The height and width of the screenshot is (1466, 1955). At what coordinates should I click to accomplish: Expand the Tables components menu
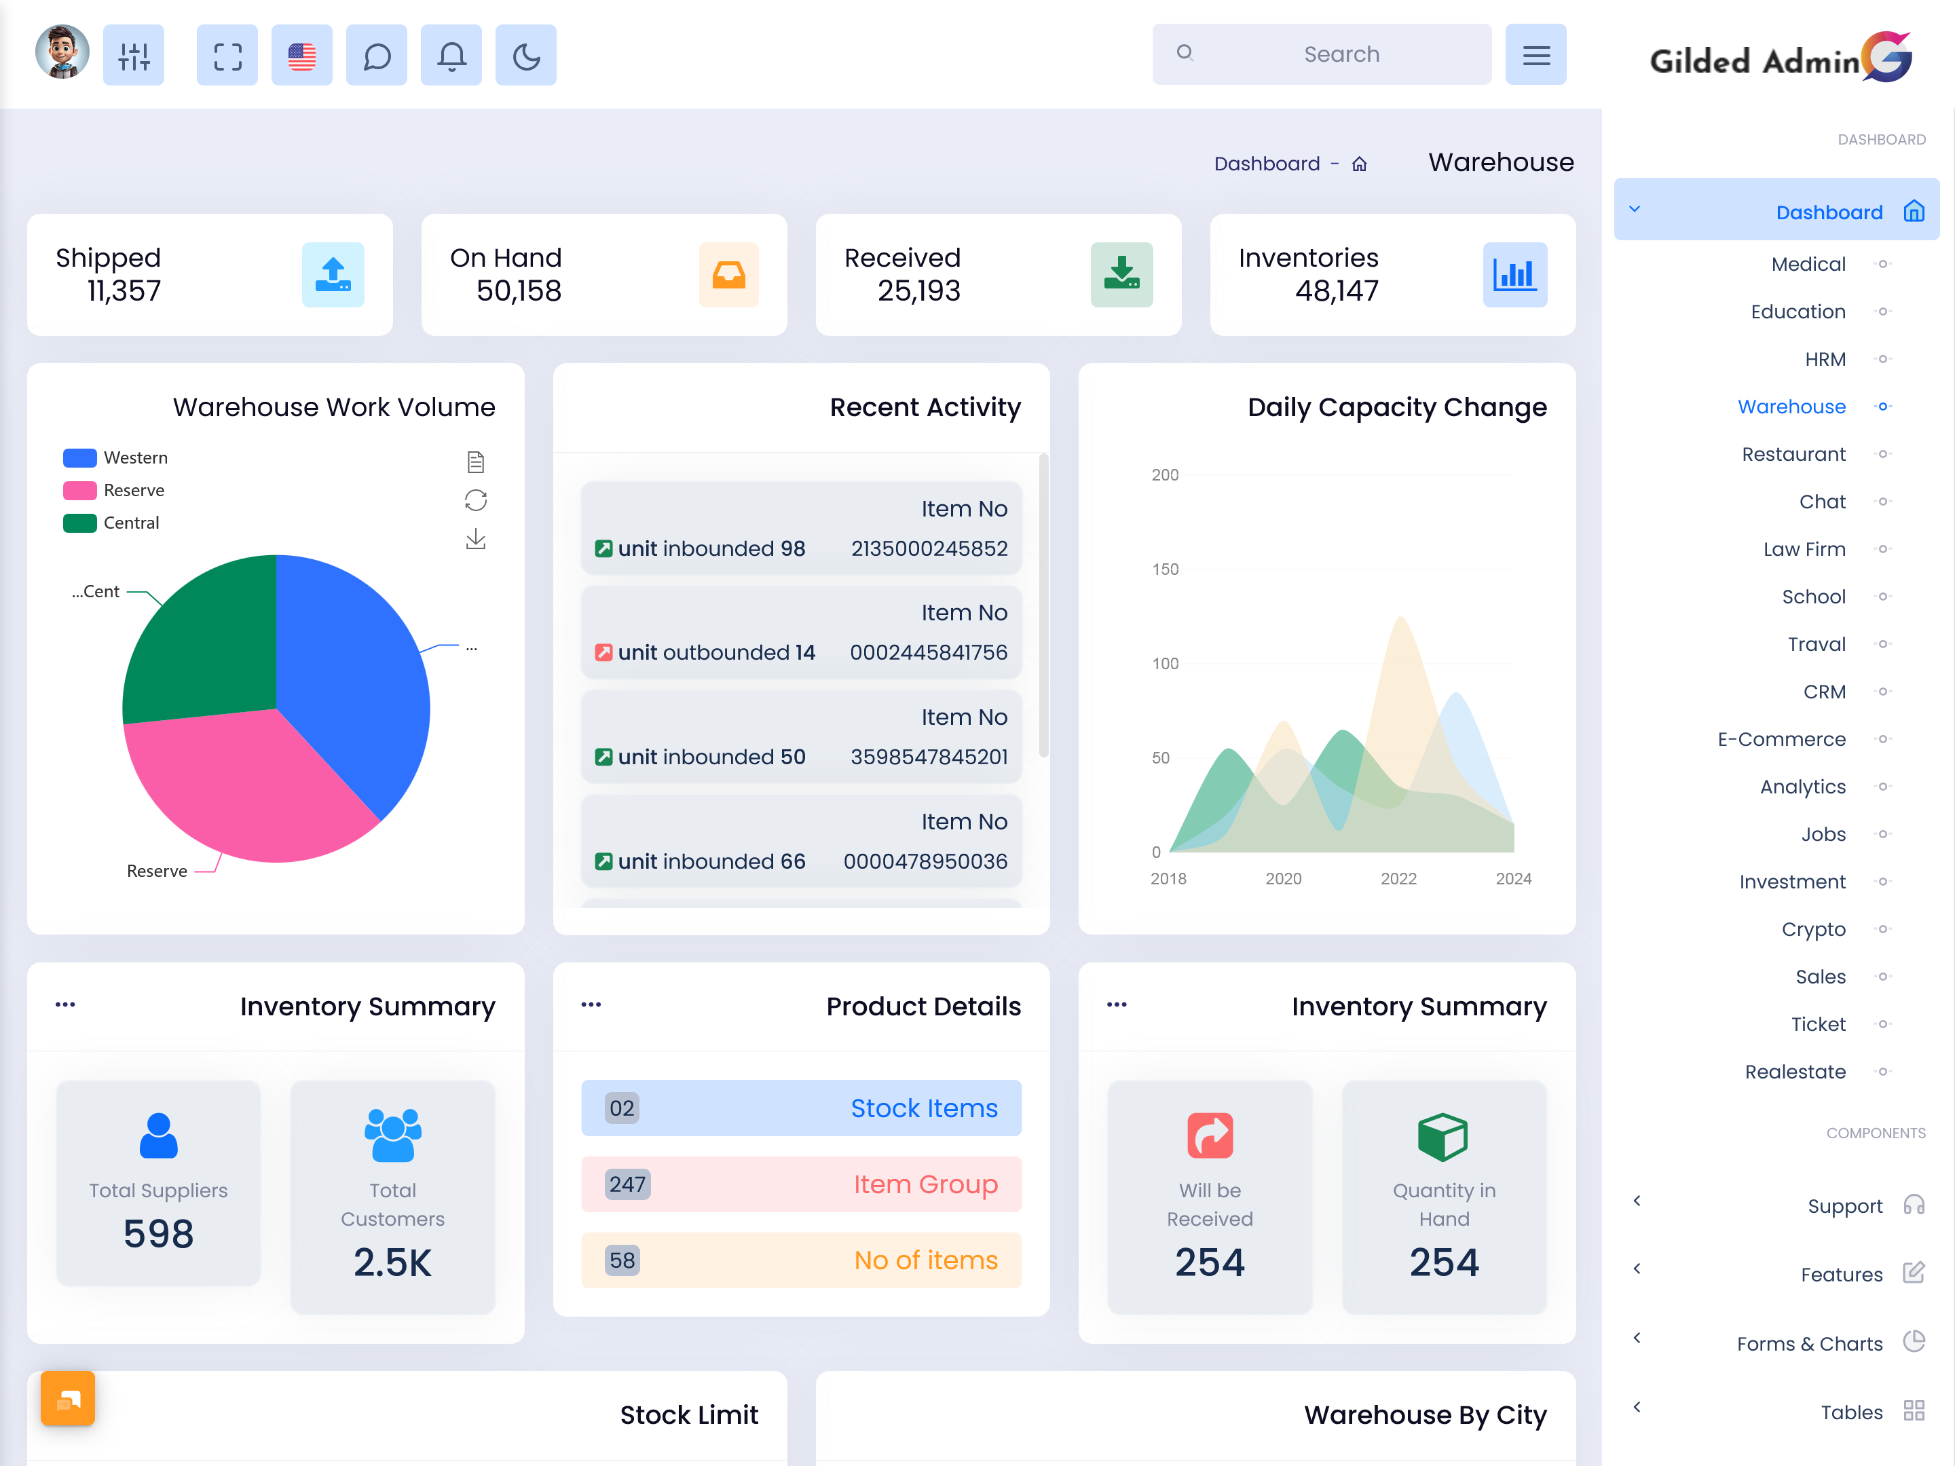(1776, 1412)
